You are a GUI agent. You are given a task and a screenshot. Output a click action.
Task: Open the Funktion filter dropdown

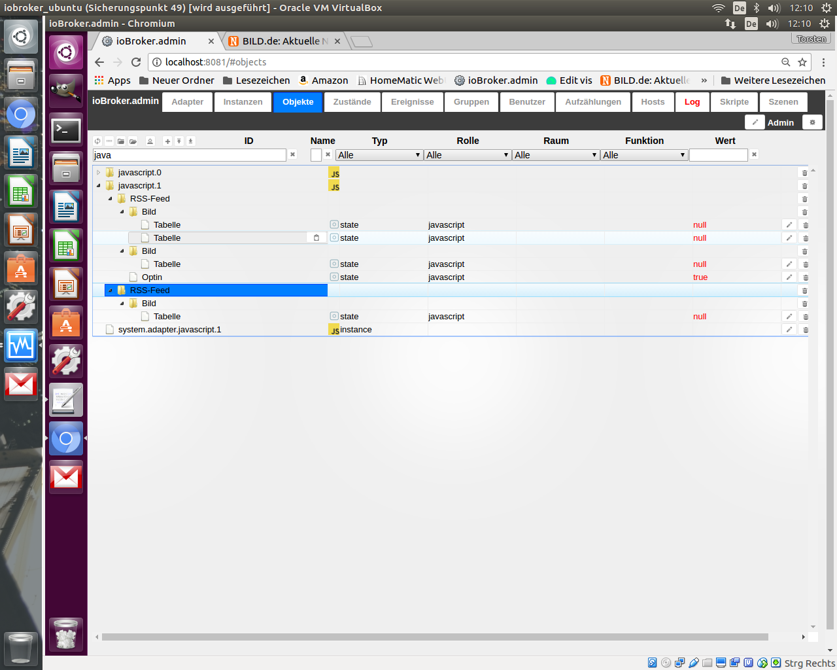(x=644, y=155)
